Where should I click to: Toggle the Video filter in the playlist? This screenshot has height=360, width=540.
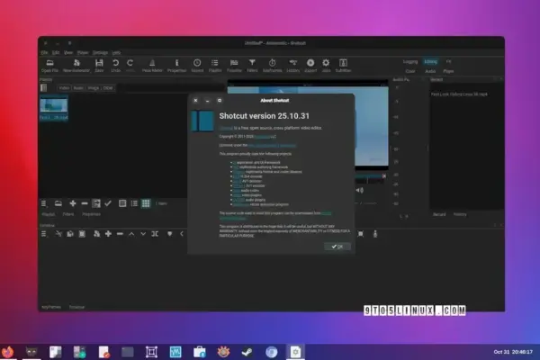tap(64, 88)
